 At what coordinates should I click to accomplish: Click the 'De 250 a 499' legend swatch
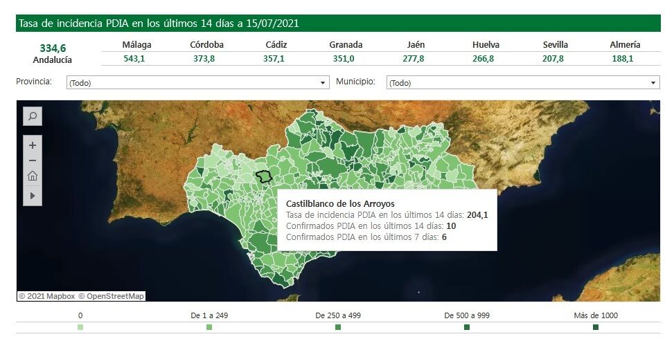coord(338,327)
